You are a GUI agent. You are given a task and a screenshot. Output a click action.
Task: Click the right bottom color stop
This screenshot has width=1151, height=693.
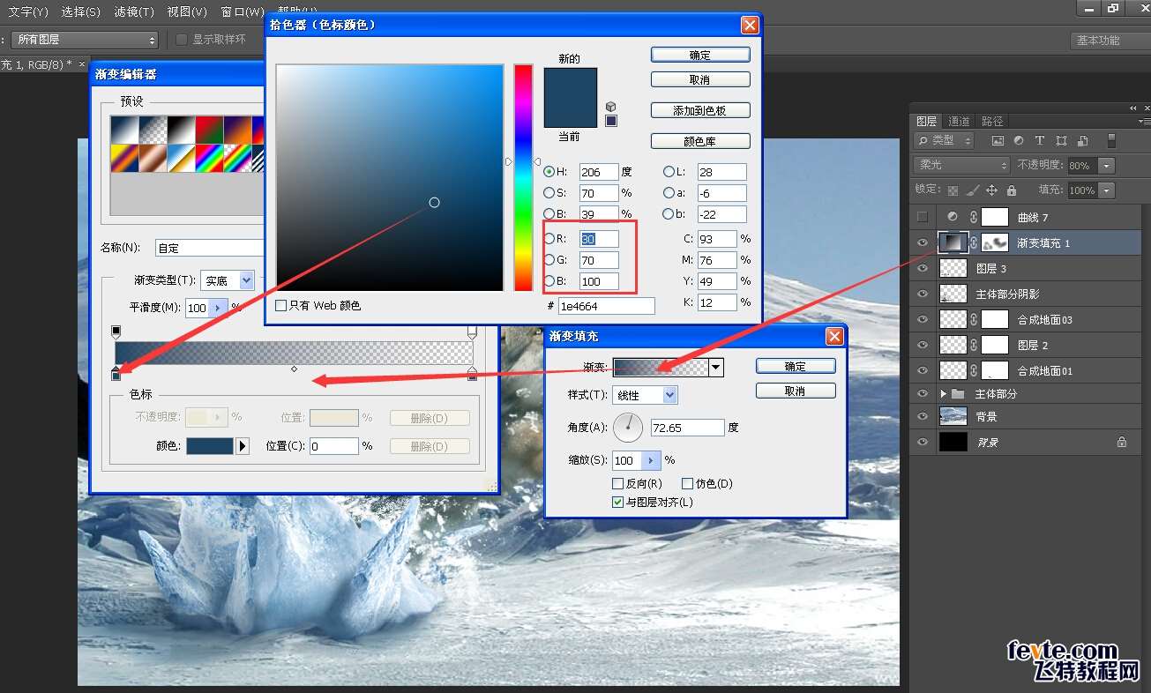472,374
